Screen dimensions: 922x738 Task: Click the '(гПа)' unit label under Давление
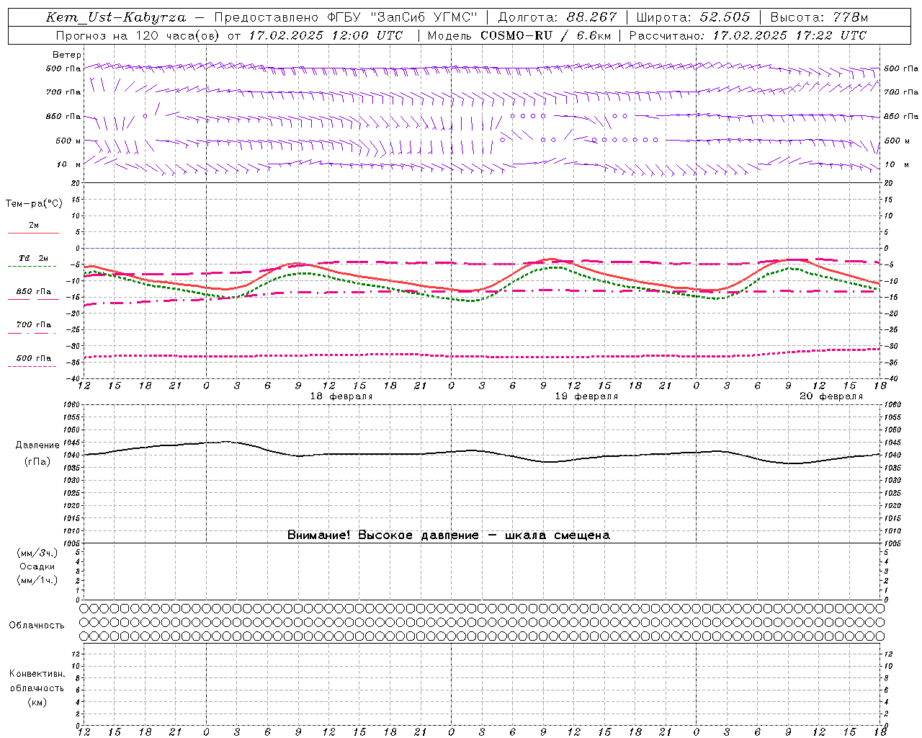click(x=37, y=461)
